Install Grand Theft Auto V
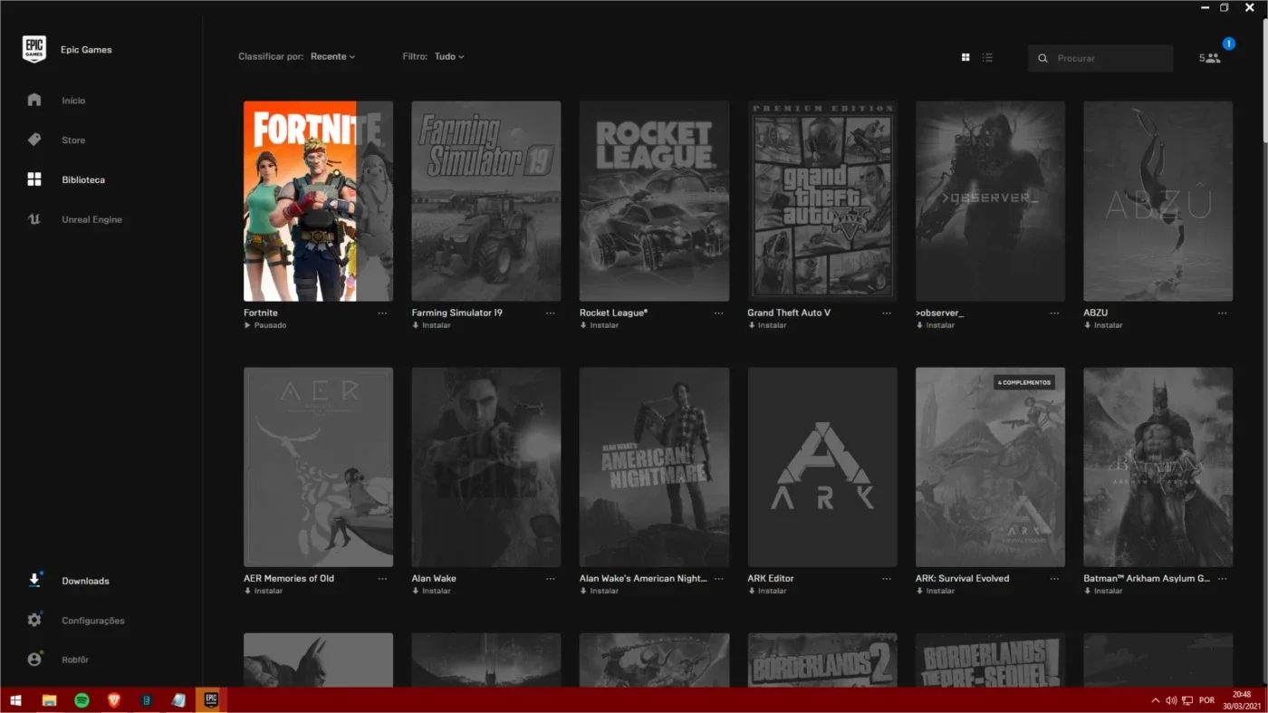 767,325
